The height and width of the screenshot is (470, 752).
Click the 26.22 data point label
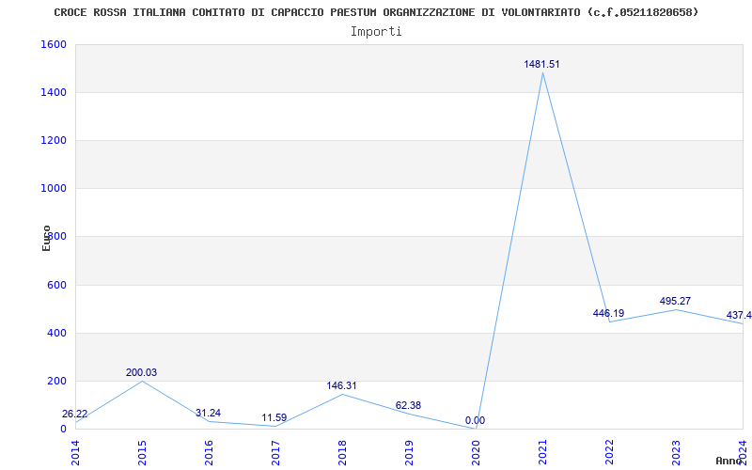(x=75, y=415)
